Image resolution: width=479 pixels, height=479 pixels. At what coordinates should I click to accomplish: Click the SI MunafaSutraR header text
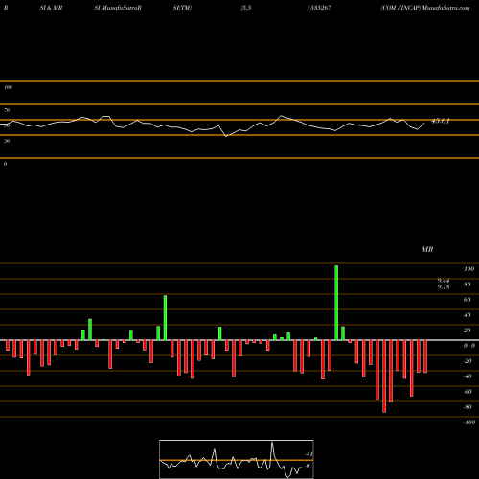[x=118, y=8]
